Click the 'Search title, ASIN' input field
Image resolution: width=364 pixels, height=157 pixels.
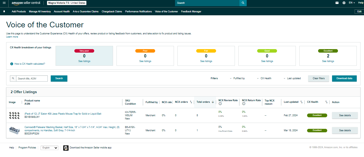point(32,78)
